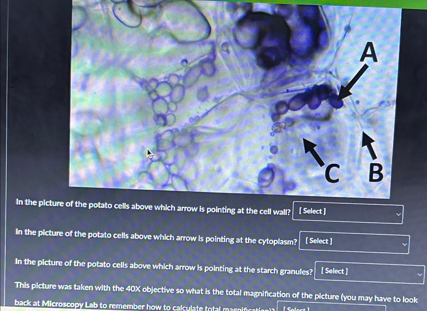Click the chevron on the cell wall dropdown
Image resolution: width=427 pixels, height=311 pixels.
(398, 214)
